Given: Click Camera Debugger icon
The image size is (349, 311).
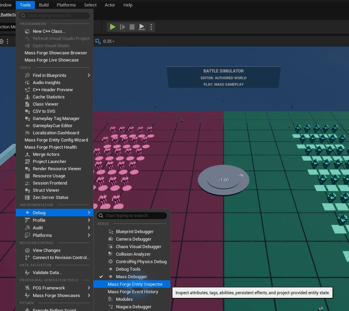Looking at the screenshot, I should [111, 239].
